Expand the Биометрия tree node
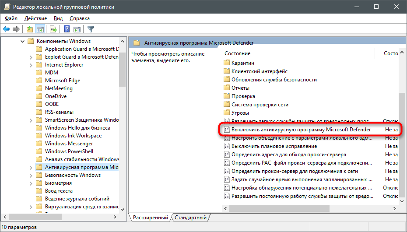 pos(31,183)
